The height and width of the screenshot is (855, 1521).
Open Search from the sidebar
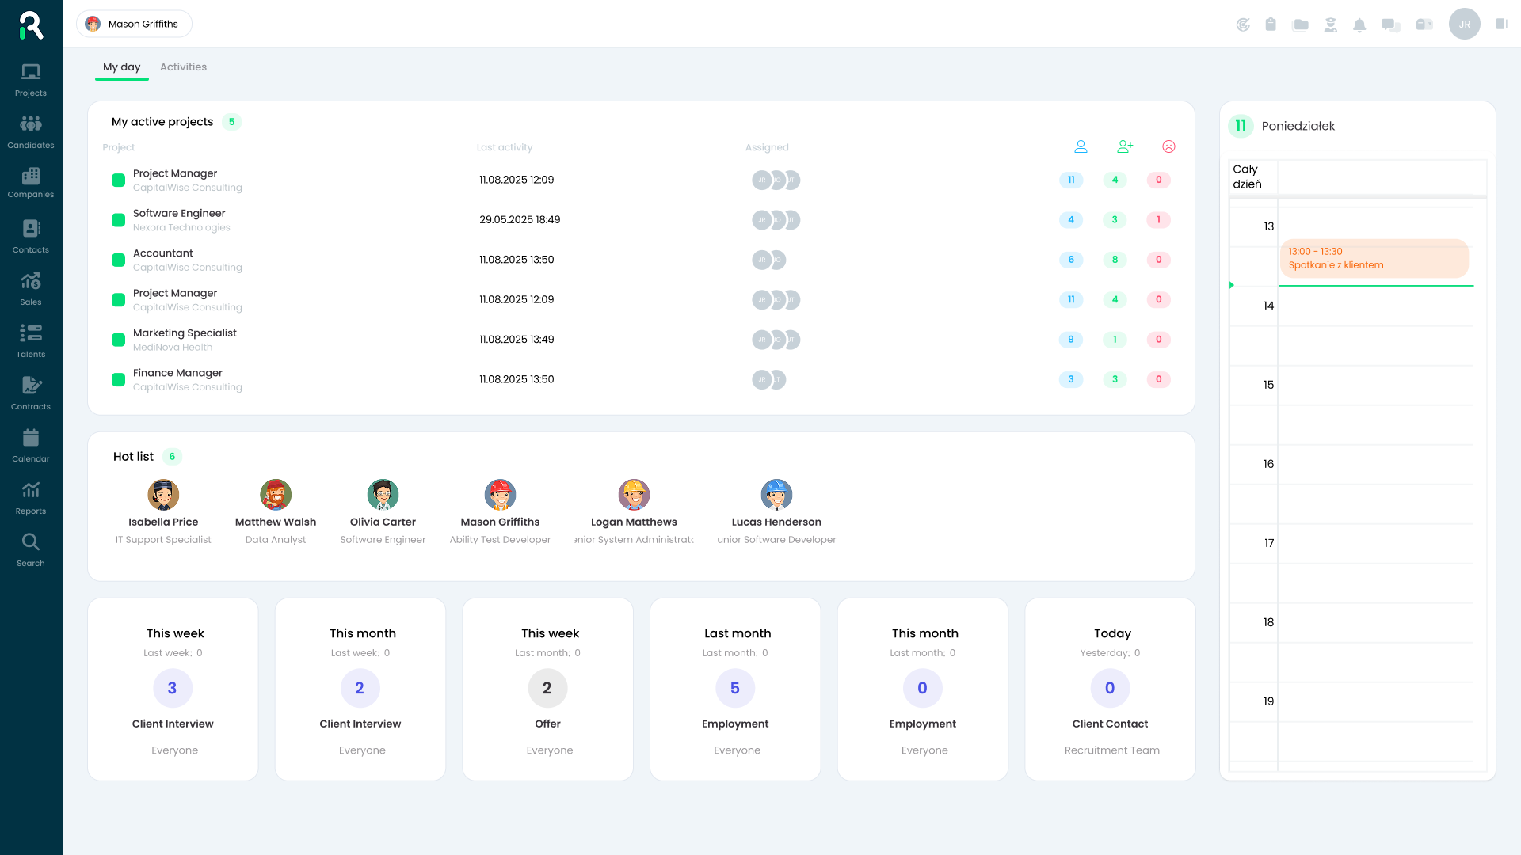tap(31, 548)
